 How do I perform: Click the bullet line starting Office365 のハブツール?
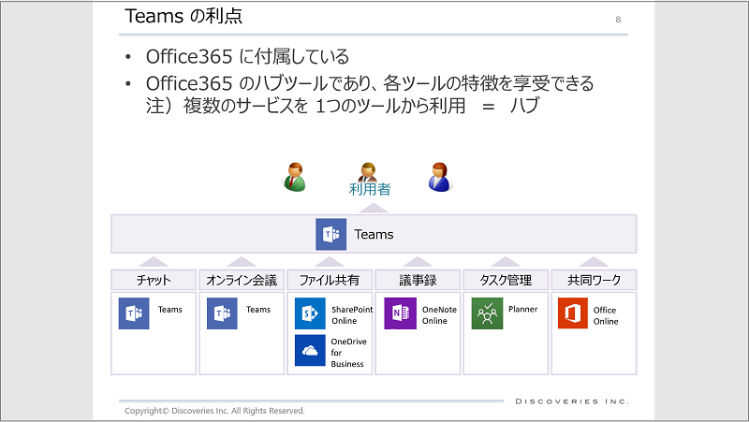point(370,83)
